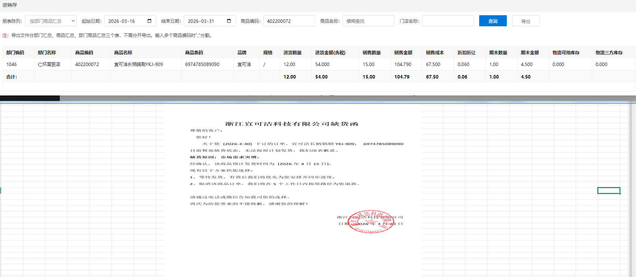Click the 起始日期 date value 2026-03-16

click(122, 21)
